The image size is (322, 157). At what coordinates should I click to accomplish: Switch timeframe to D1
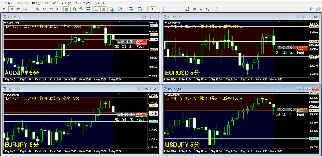(x=44, y=9)
